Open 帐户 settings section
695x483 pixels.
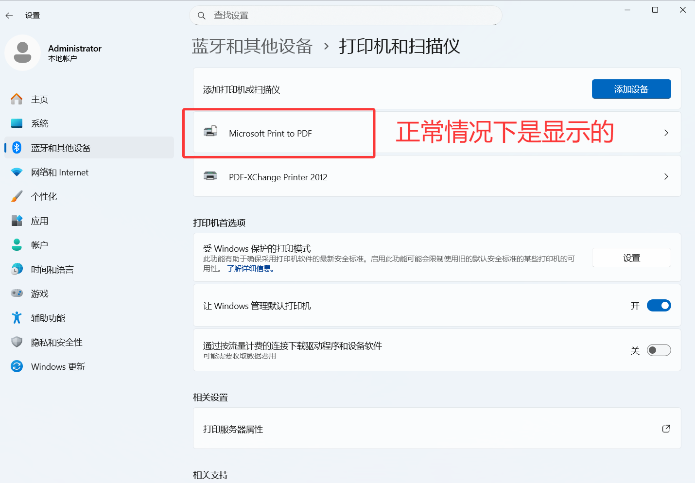(x=89, y=245)
